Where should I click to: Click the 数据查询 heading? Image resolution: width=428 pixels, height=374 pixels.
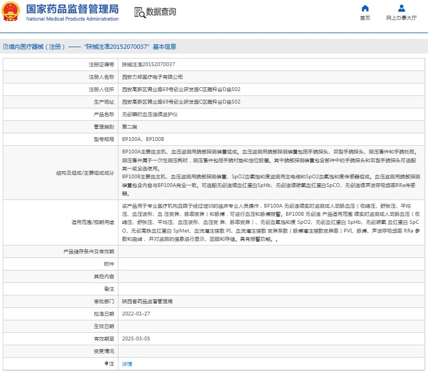point(161,12)
